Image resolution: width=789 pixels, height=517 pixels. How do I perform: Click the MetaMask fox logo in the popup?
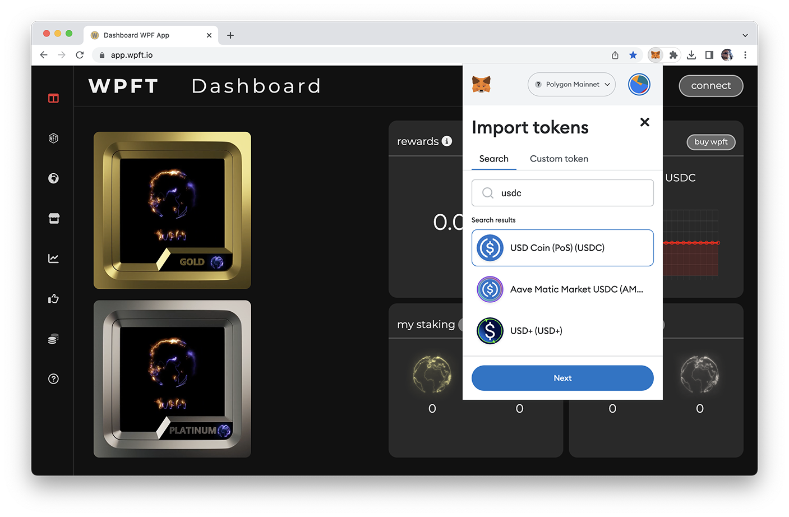click(x=481, y=84)
